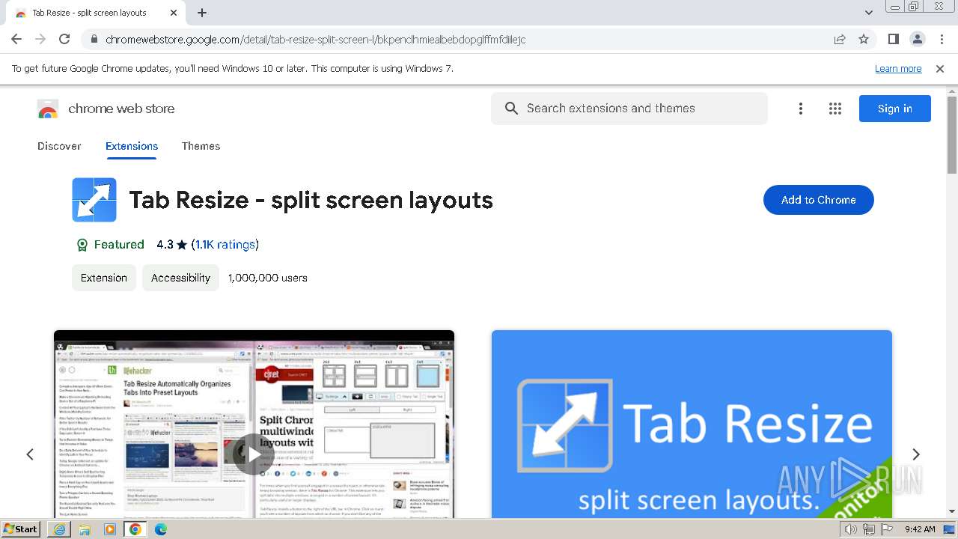Click the network tray icon
Screen dimensions: 958x539
[869, 529]
